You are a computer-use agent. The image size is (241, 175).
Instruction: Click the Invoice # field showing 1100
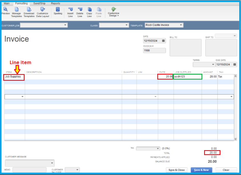coord(154,51)
